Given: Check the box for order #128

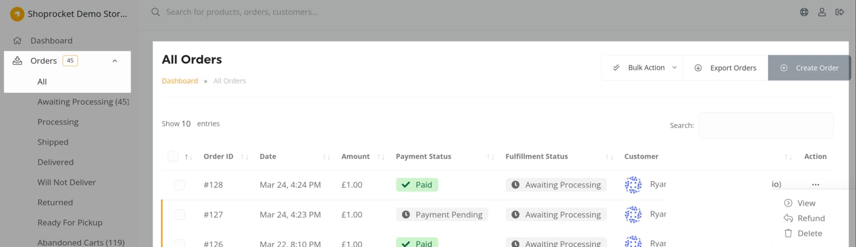Looking at the screenshot, I should (179, 185).
